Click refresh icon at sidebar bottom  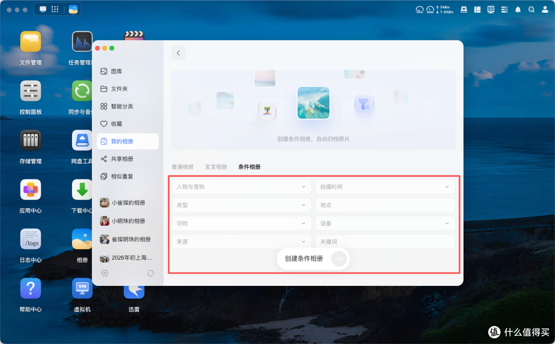pyautogui.click(x=151, y=273)
